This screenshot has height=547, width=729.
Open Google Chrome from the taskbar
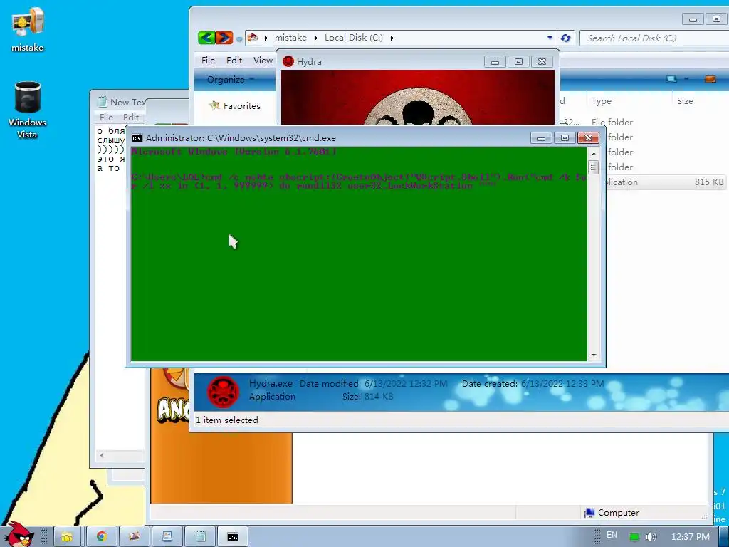coord(101,537)
